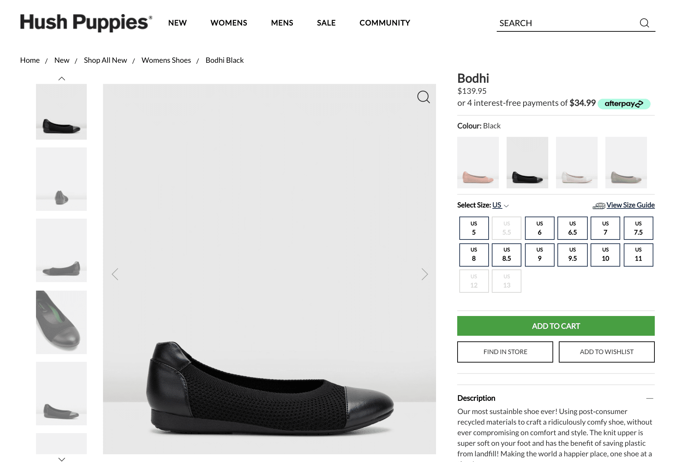Open the Womens navigation menu
This screenshot has height=462, width=683.
coord(229,23)
